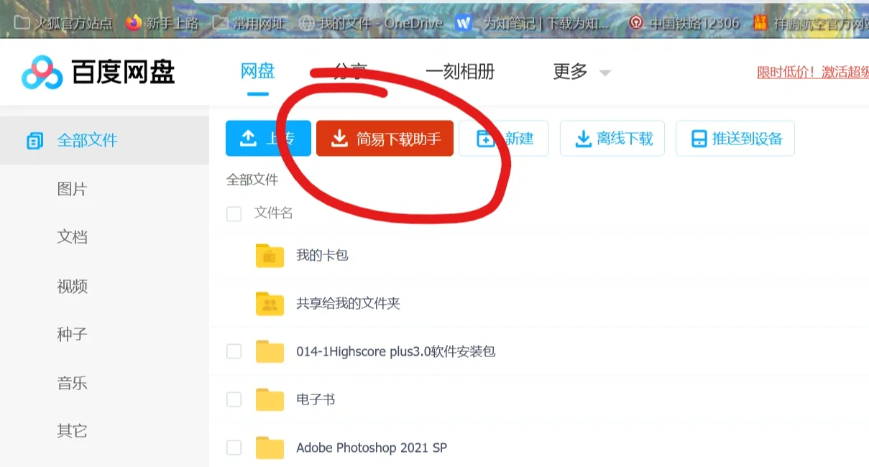Select the 分享 tab
869x467 pixels.
[x=350, y=72]
